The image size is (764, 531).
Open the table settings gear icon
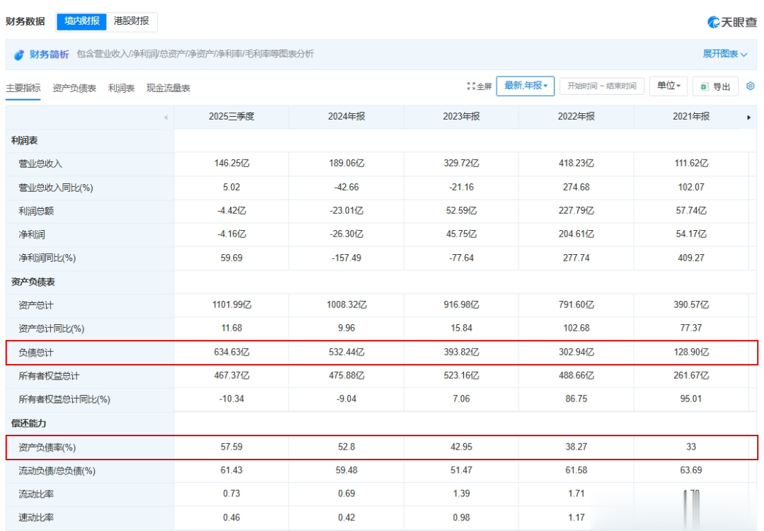coord(751,86)
